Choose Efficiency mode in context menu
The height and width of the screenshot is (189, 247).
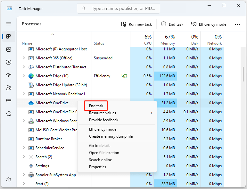click(x=117, y=129)
